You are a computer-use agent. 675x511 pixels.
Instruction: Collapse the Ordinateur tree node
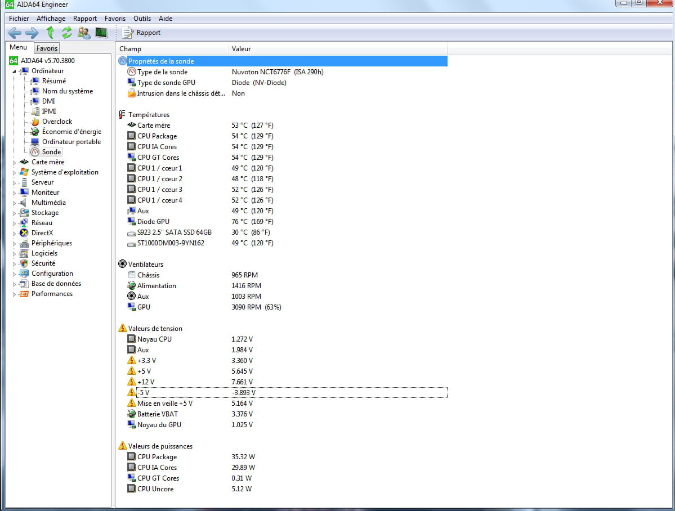click(15, 71)
